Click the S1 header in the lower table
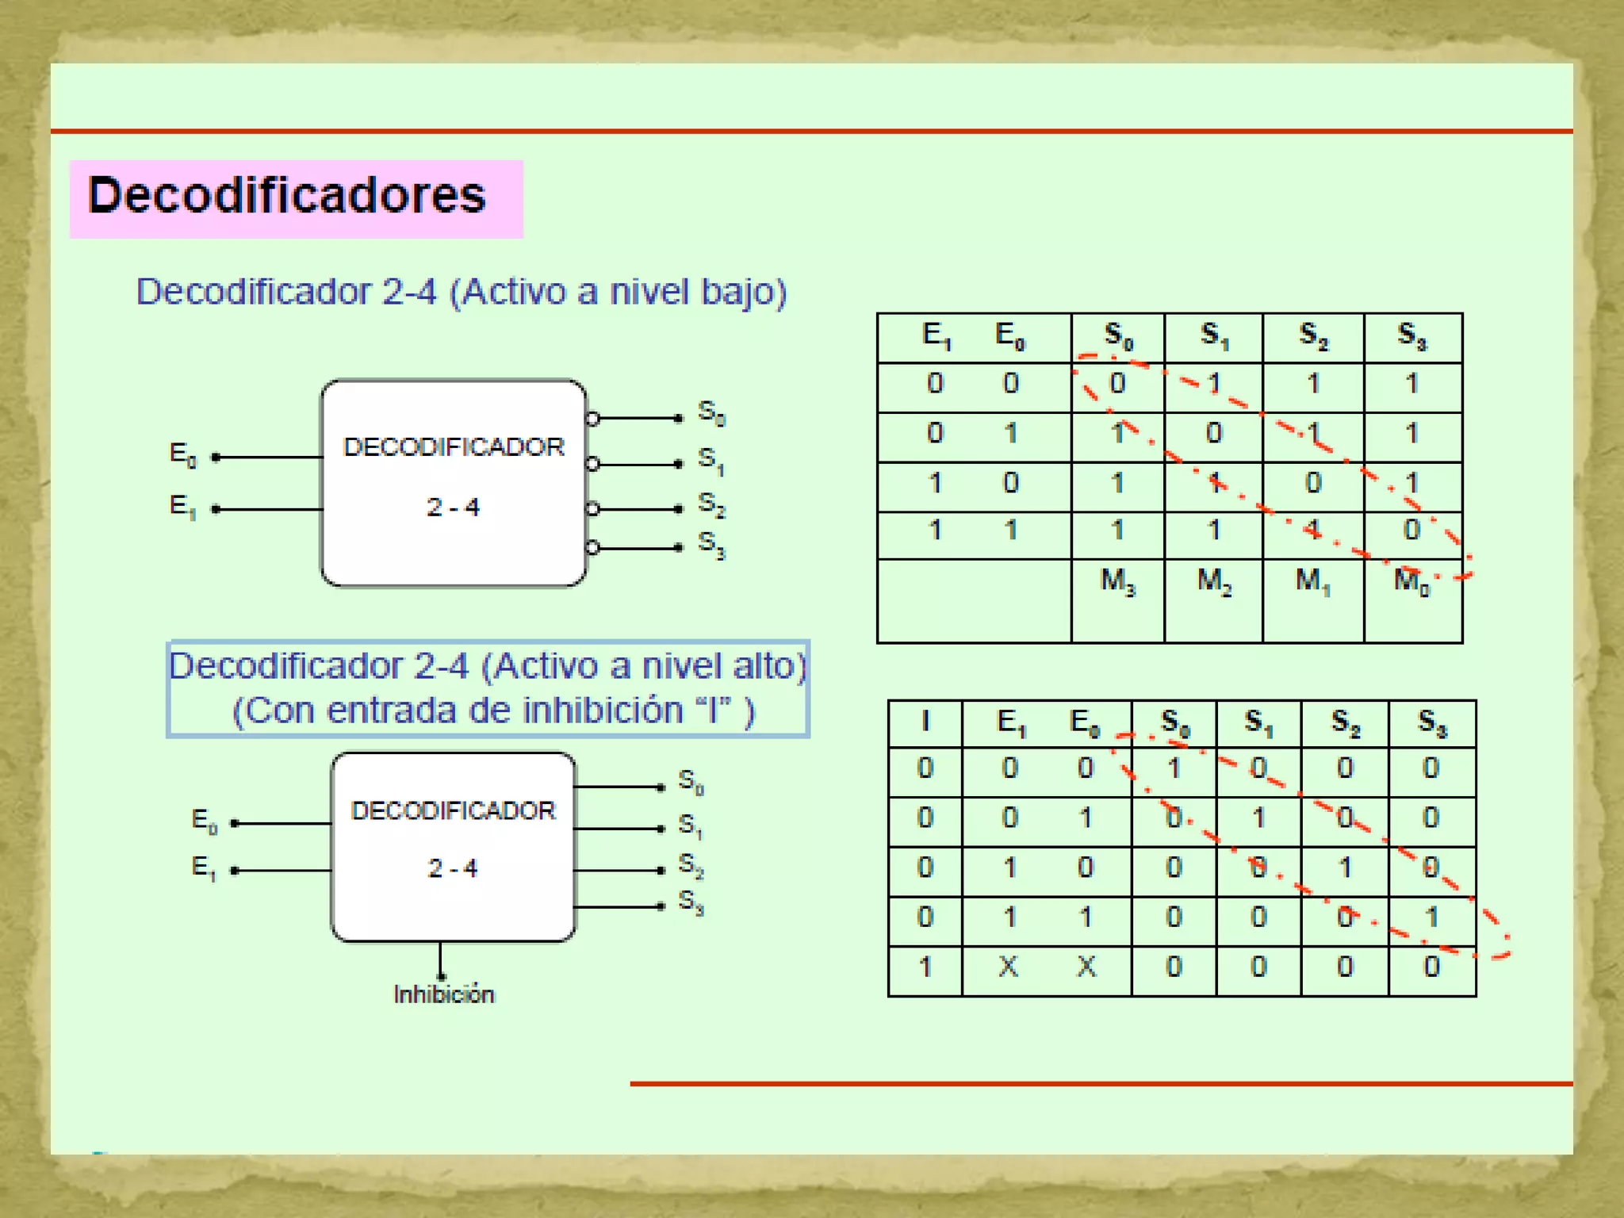The width and height of the screenshot is (1624, 1218). point(1258,722)
